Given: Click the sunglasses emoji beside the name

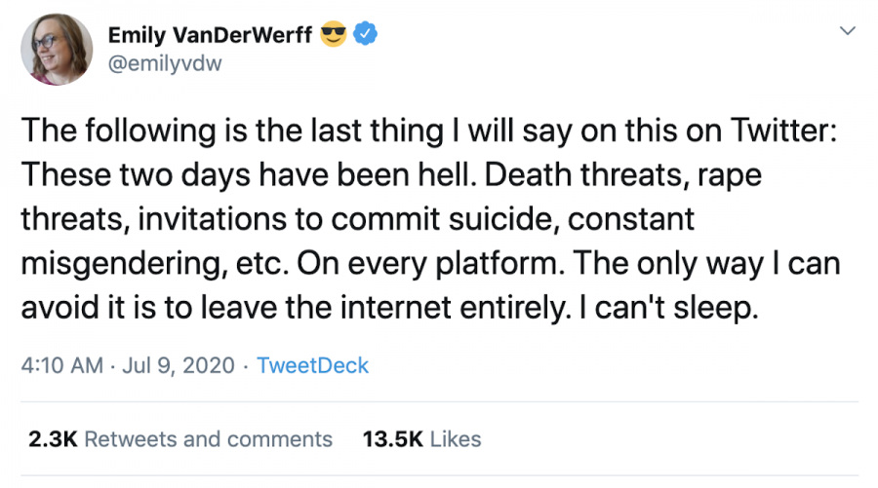Looking at the screenshot, I should point(334,36).
